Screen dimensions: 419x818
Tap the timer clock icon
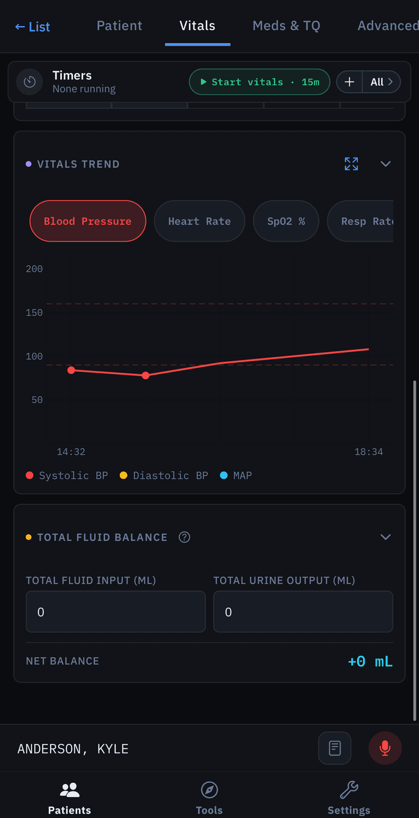(29, 82)
